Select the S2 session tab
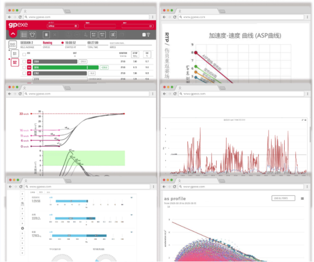This screenshot has height=262, width=314. [15, 62]
